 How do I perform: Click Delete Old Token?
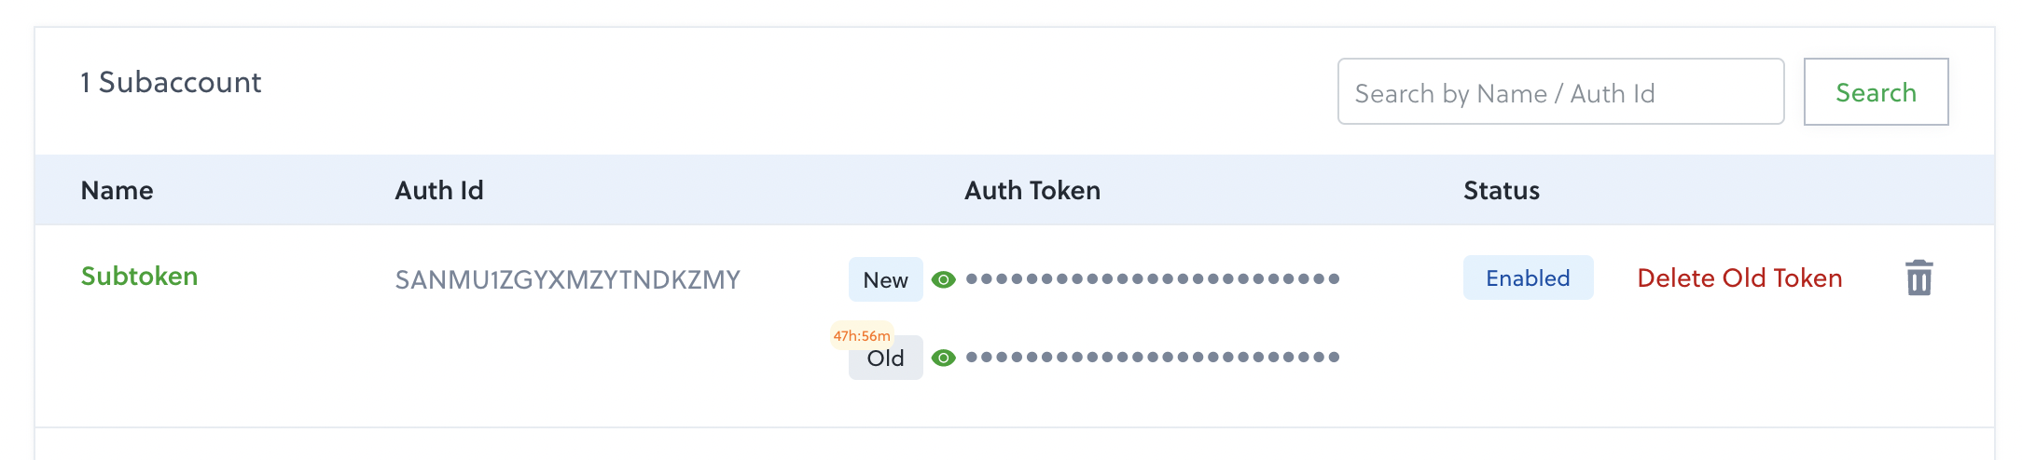(x=1739, y=277)
